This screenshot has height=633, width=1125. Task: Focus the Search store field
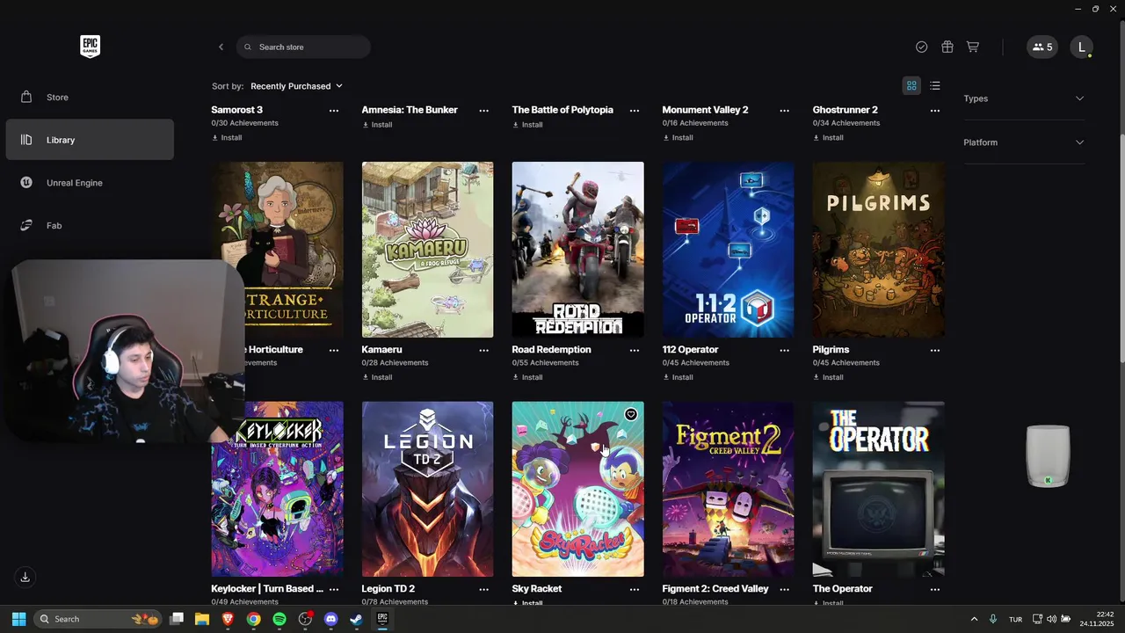click(x=303, y=47)
